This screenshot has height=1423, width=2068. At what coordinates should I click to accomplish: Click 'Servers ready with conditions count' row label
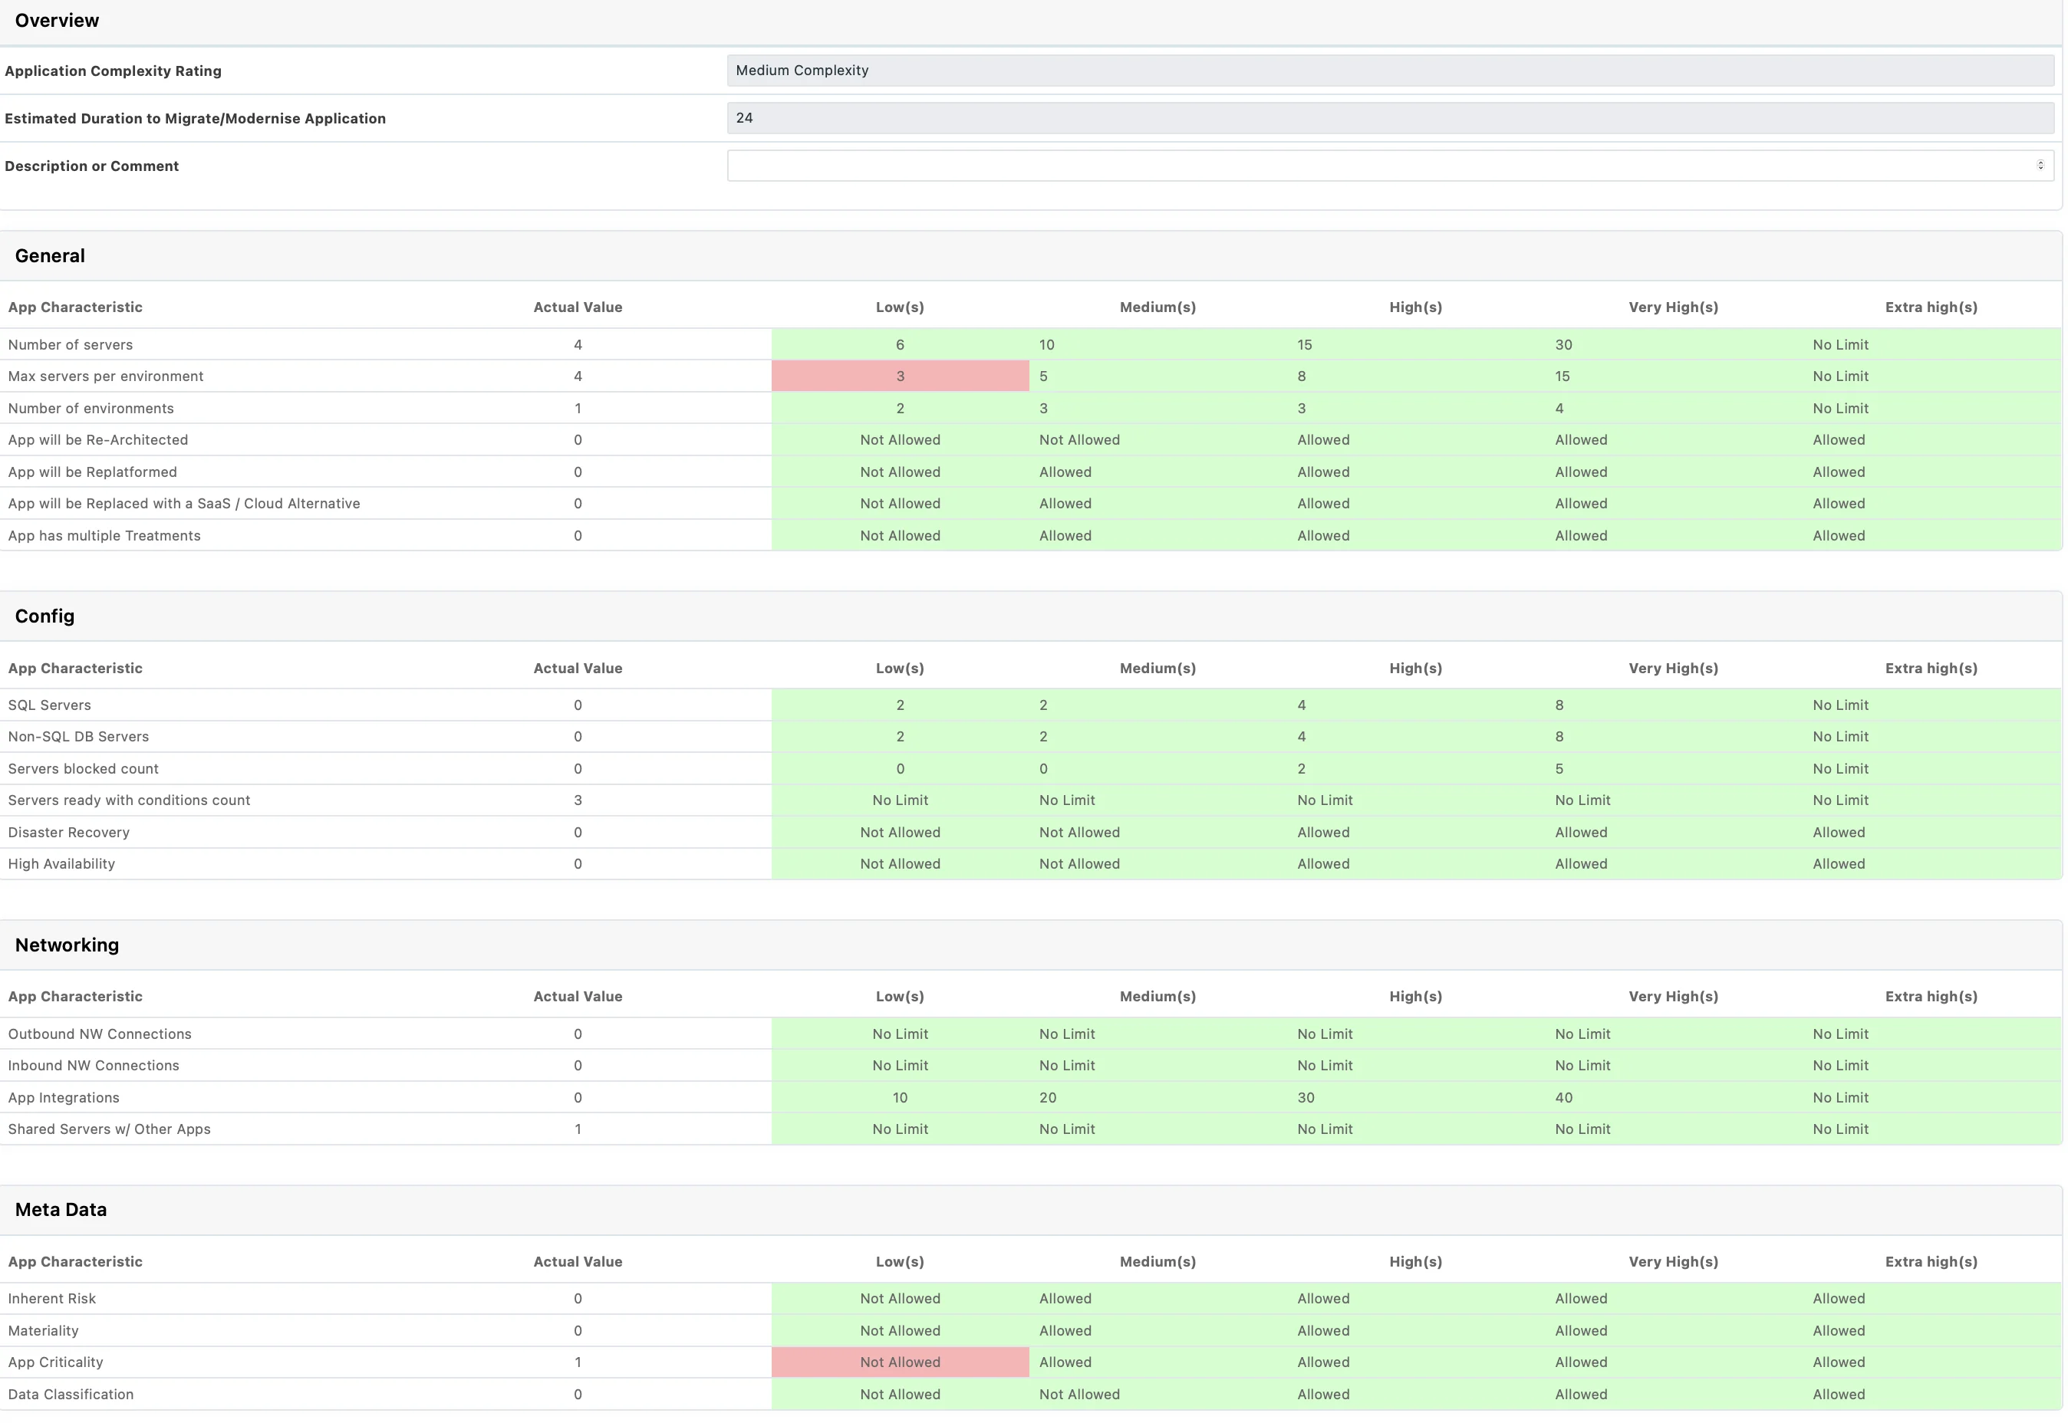click(x=130, y=800)
